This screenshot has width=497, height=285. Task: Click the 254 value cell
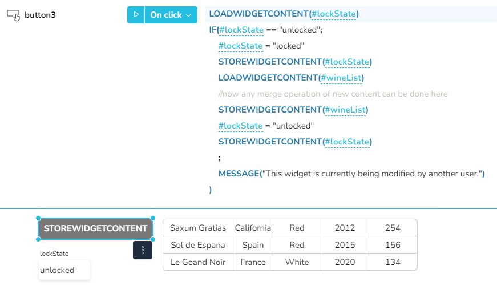click(x=393, y=228)
